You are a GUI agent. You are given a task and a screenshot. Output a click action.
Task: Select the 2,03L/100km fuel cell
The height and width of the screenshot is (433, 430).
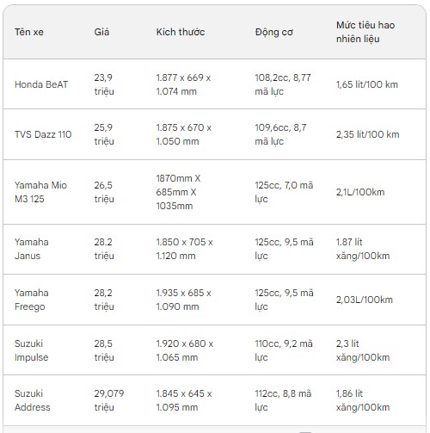click(x=365, y=300)
